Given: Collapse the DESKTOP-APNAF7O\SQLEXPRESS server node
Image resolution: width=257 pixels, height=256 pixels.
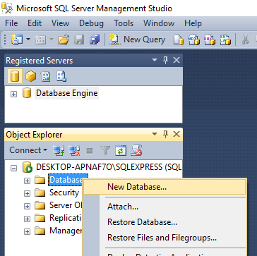Looking at the screenshot, I should point(14,169).
